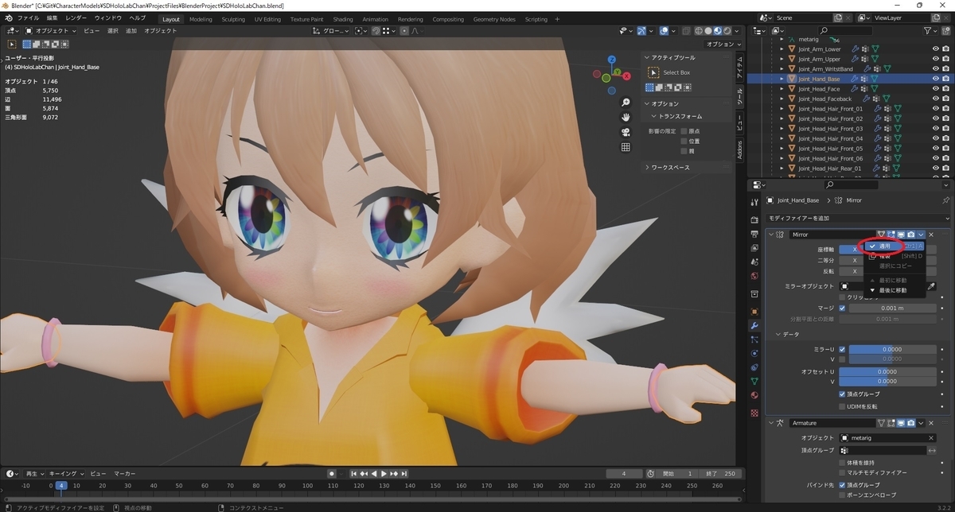The image size is (955, 512).
Task: Open the オブジェクト mode dropdown
Action: 52,31
